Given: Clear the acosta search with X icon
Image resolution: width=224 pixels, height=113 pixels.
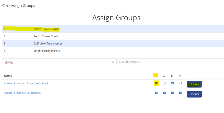Looking at the screenshot, I should click(x=113, y=62).
